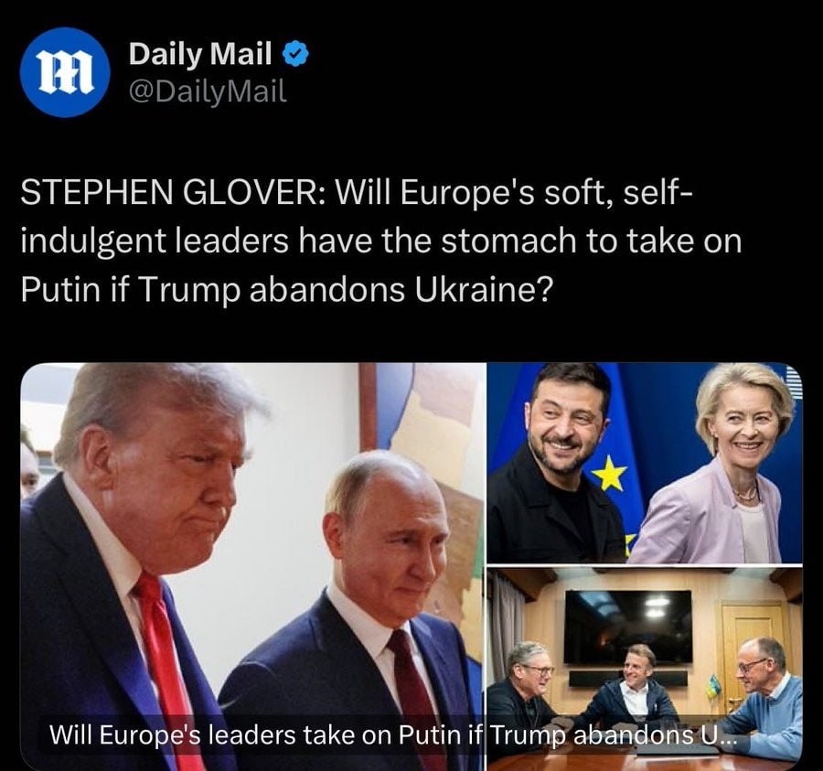Click the yellow star on the EU flag
The height and width of the screenshot is (771, 823).
610,473
